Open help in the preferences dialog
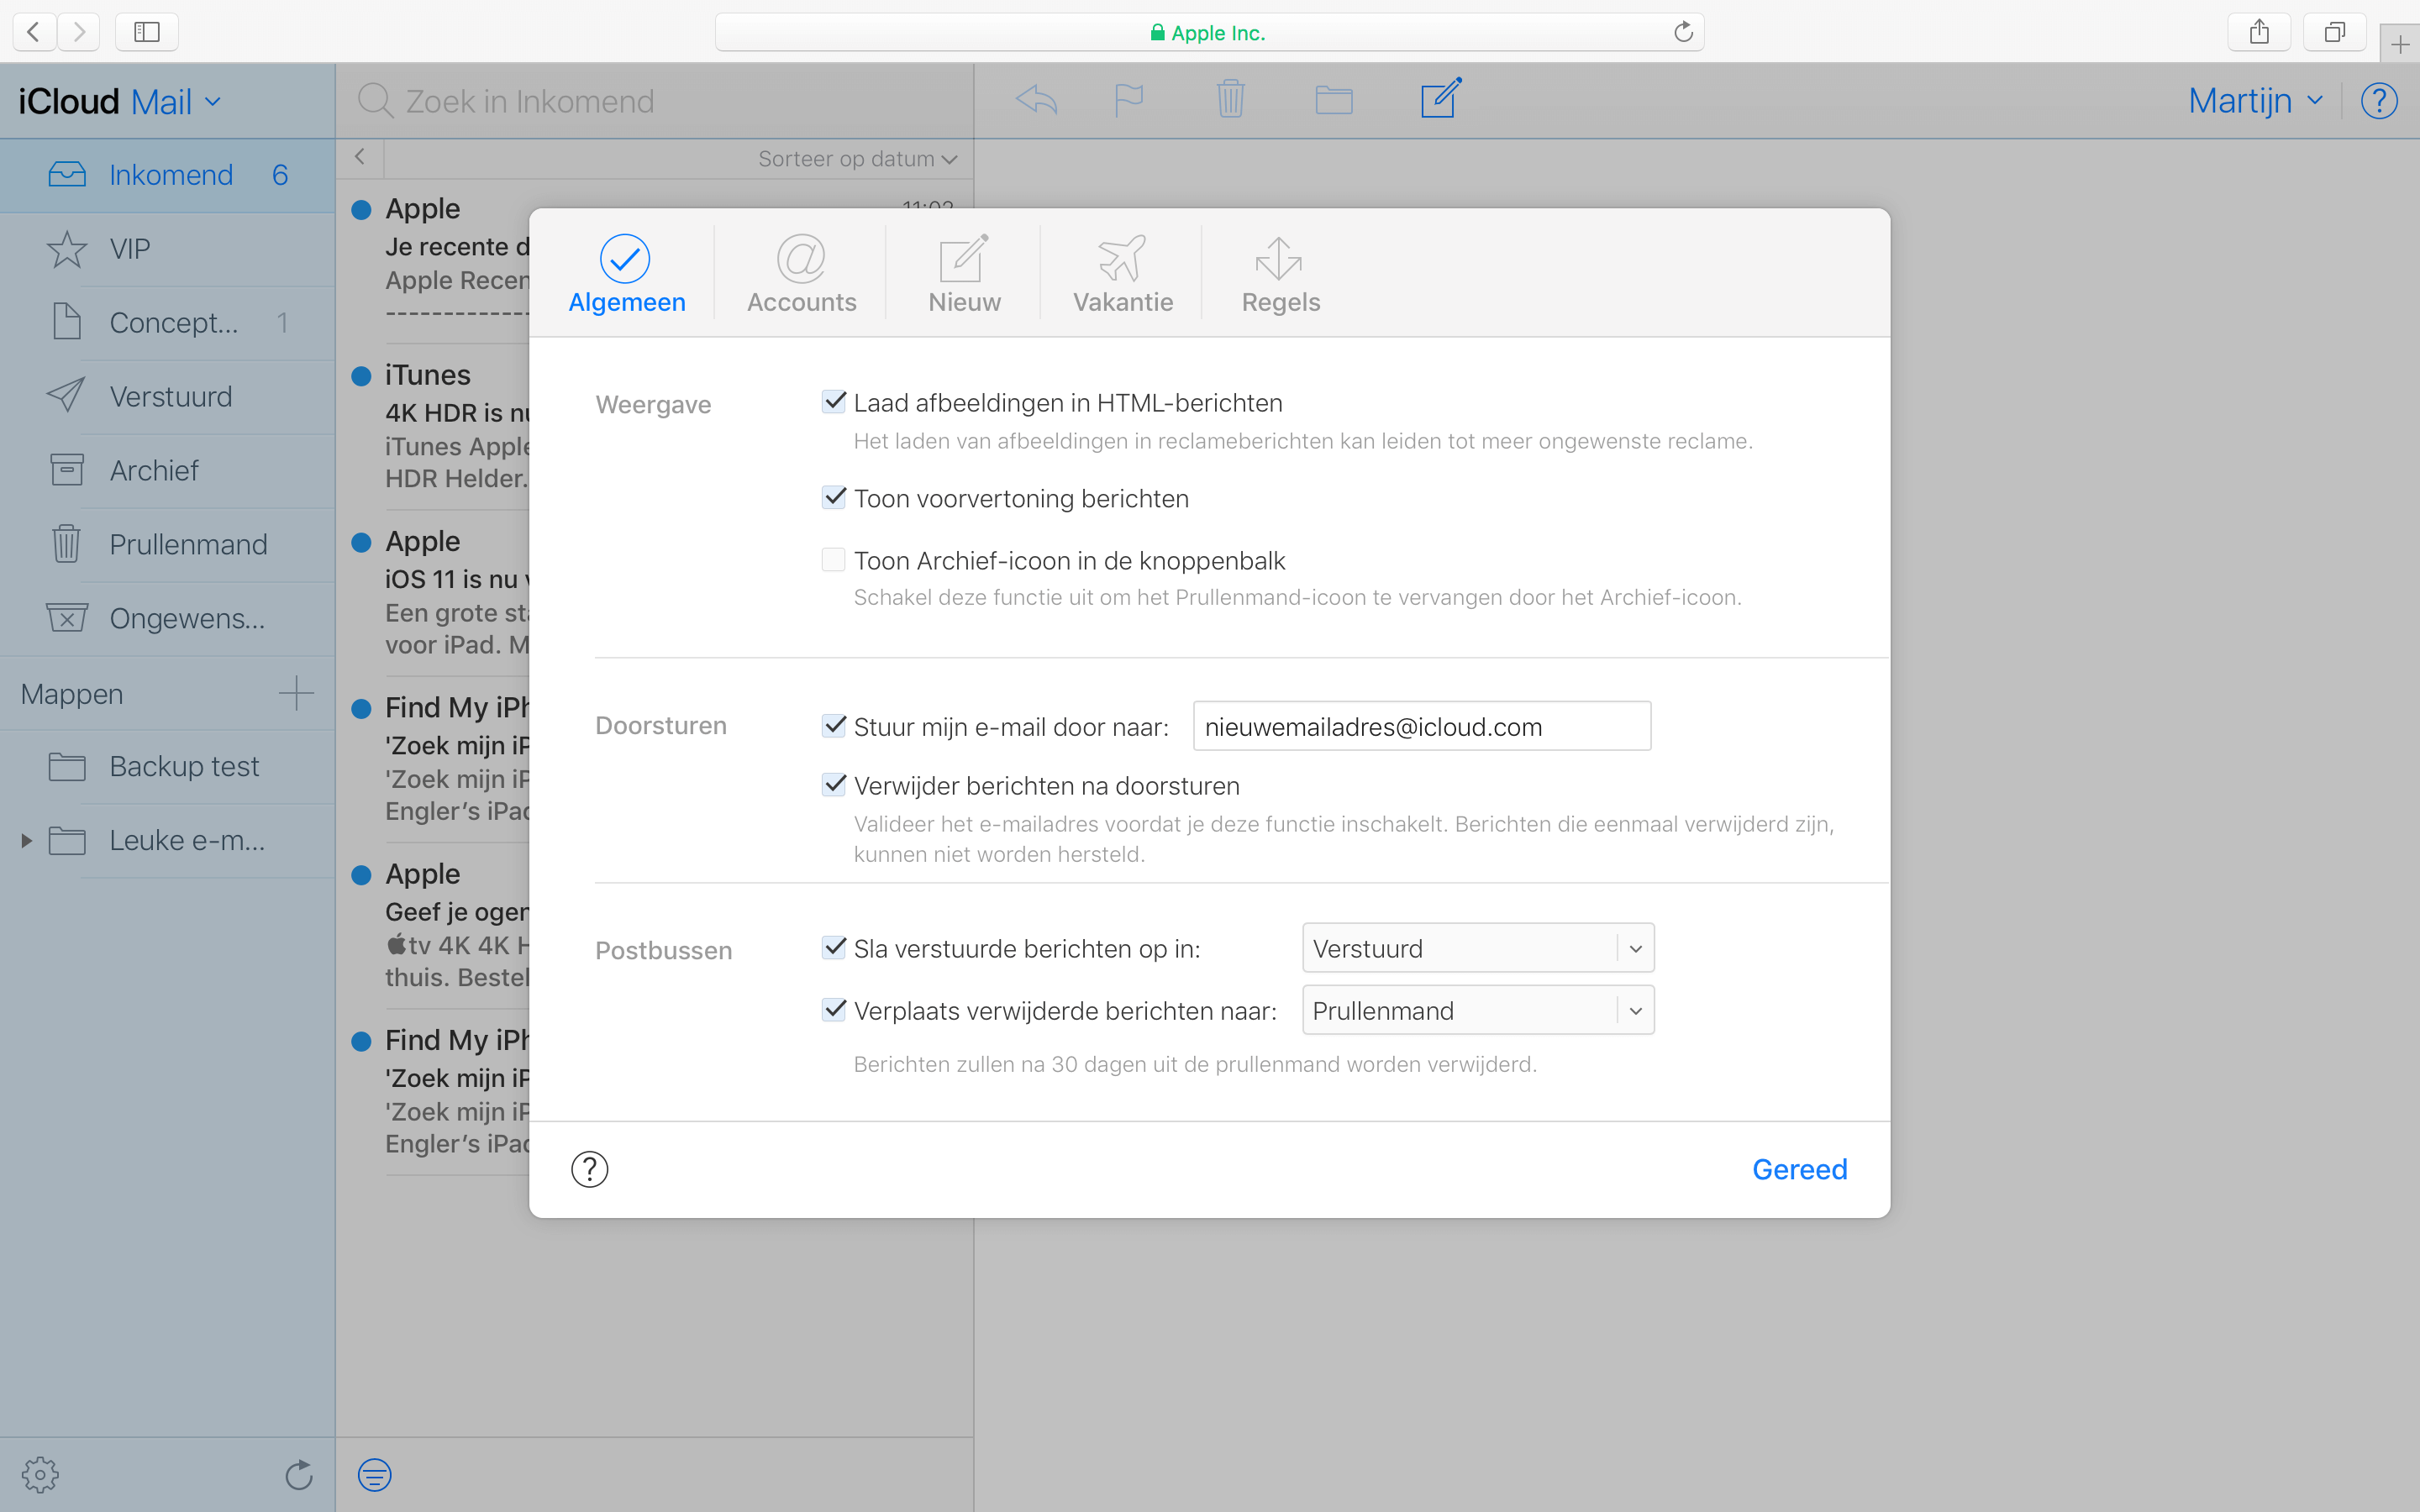This screenshot has width=2420, height=1512. pos(590,1169)
